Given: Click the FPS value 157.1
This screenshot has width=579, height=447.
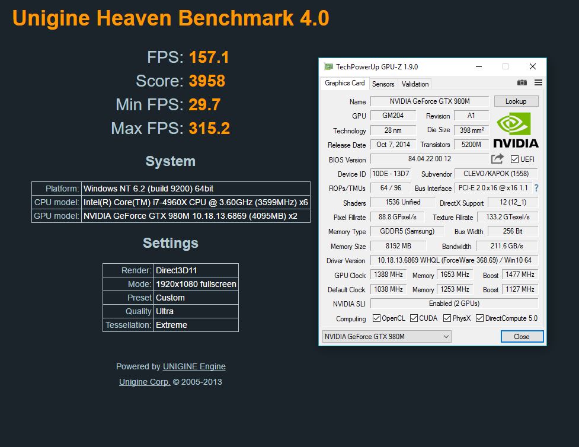Looking at the screenshot, I should tap(209, 58).
